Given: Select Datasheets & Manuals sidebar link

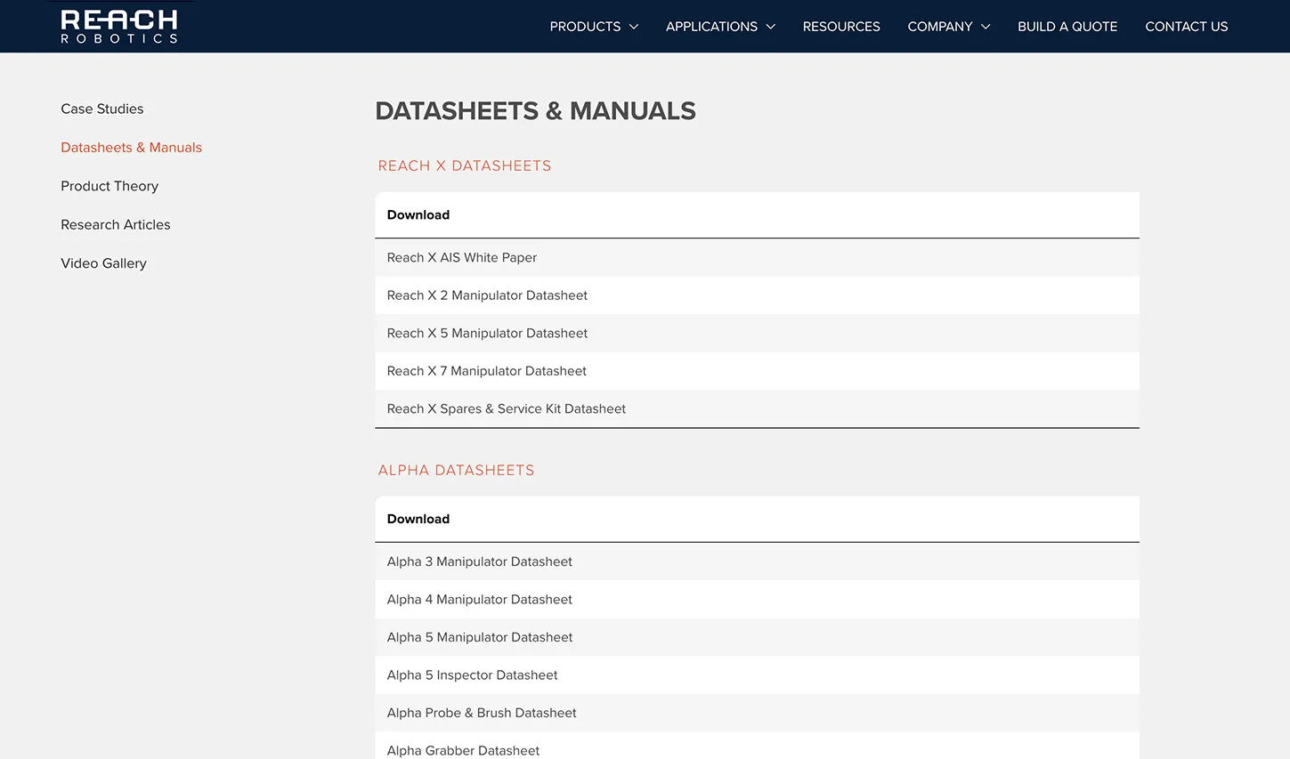Looking at the screenshot, I should (132, 148).
